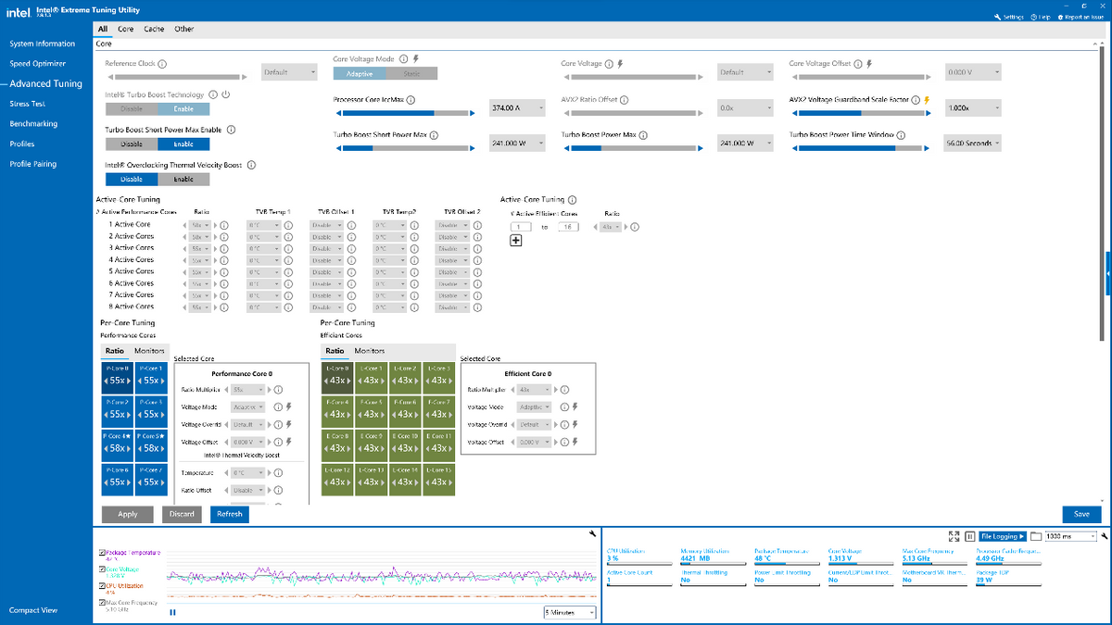1112x625 pixels.
Task: Open Monitors tab under Performance Cores
Action: 149,351
